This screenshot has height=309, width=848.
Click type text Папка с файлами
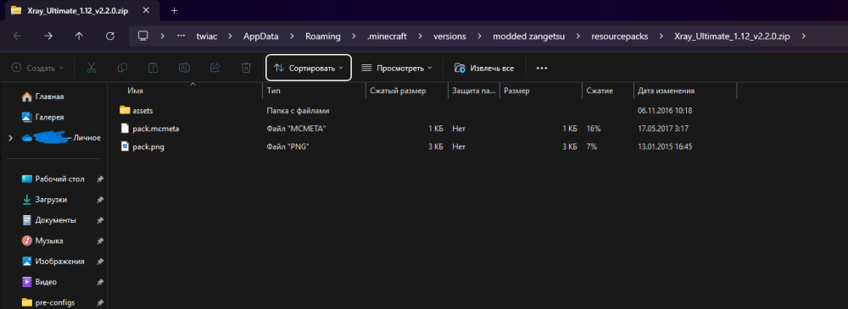298,110
